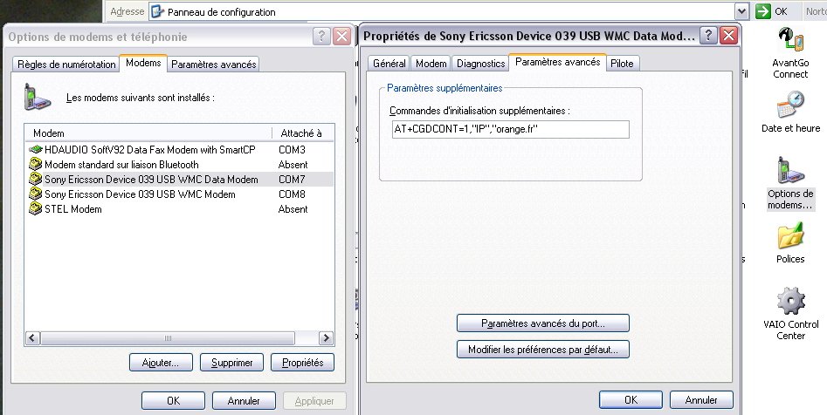Click the COM3 cell
This screenshot has height=415, width=827.
click(292, 150)
